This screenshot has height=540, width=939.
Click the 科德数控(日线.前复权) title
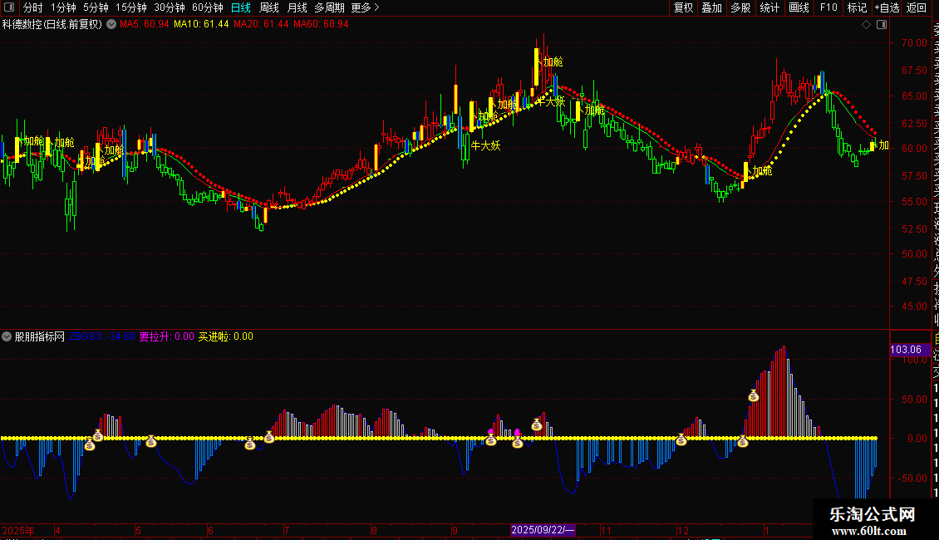coord(52,25)
